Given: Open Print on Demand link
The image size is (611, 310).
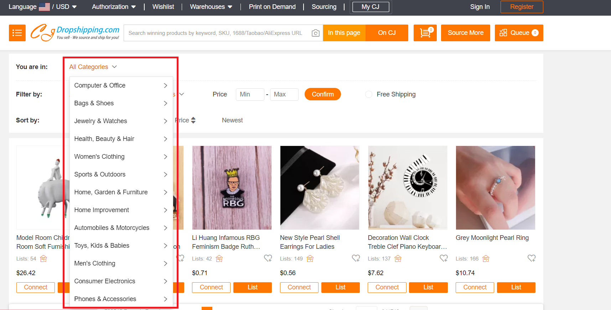Looking at the screenshot, I should pyautogui.click(x=272, y=7).
